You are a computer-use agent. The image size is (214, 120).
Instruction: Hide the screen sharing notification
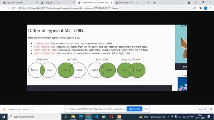146,109
